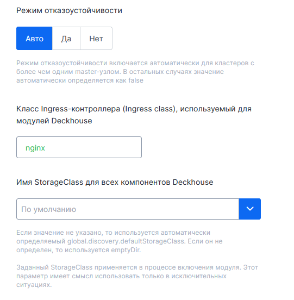Select the Авто failover mode option

[x=34, y=39]
